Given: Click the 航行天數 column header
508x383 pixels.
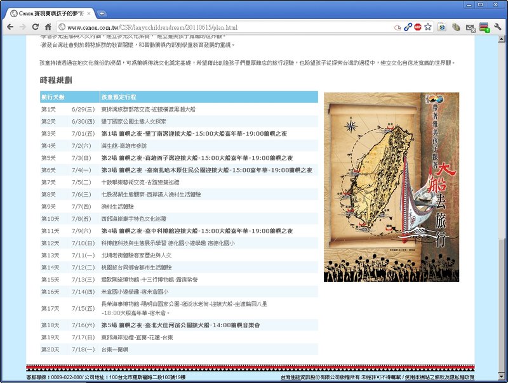Looking at the screenshot, I should pyautogui.click(x=53, y=97).
